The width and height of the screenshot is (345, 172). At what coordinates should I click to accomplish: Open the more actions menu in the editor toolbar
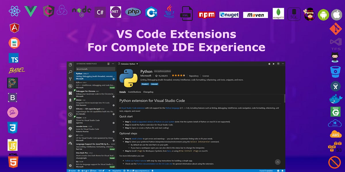(x=283, y=64)
